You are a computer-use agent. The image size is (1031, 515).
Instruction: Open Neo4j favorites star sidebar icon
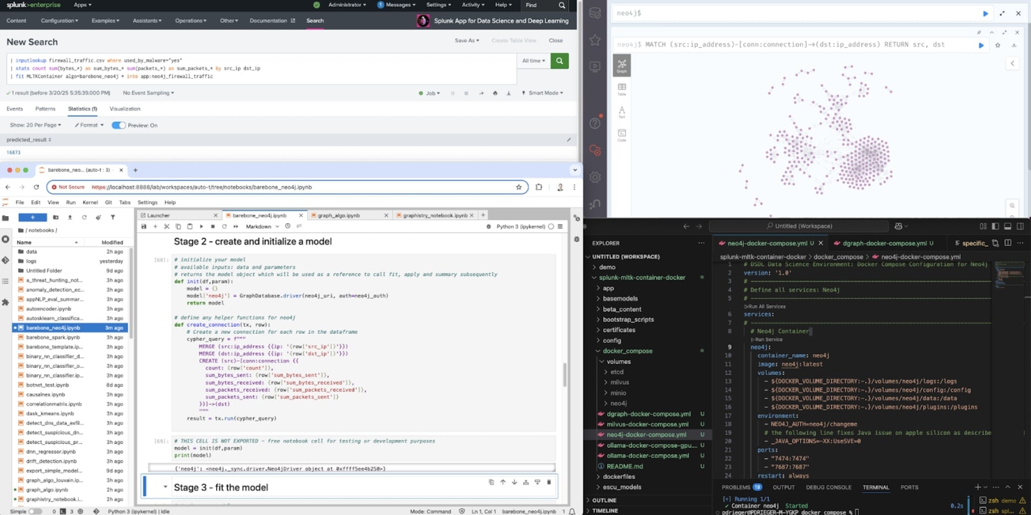pos(595,40)
